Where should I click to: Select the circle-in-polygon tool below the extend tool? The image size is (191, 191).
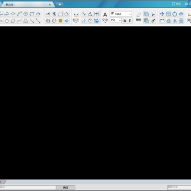[48, 21]
